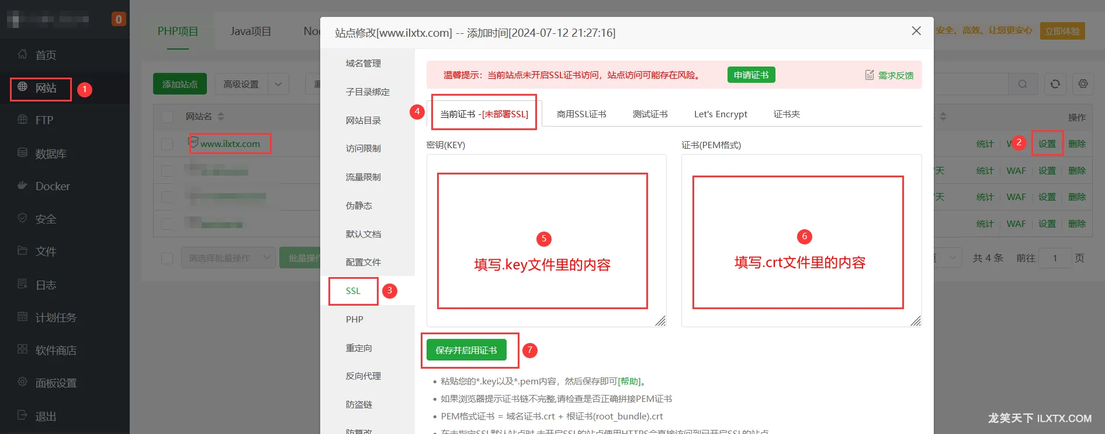Open the [帮助] help link
The width and height of the screenshot is (1105, 434).
629,381
